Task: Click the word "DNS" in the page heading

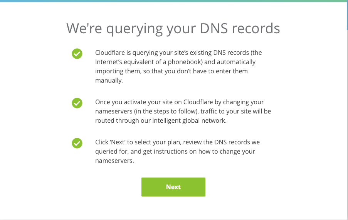Action: [214, 29]
